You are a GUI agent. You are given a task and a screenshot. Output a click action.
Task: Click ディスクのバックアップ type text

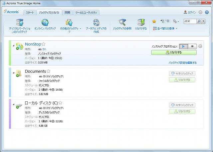tap(49, 113)
